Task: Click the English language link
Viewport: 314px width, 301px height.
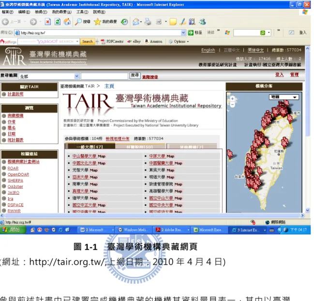Action: click(208, 50)
